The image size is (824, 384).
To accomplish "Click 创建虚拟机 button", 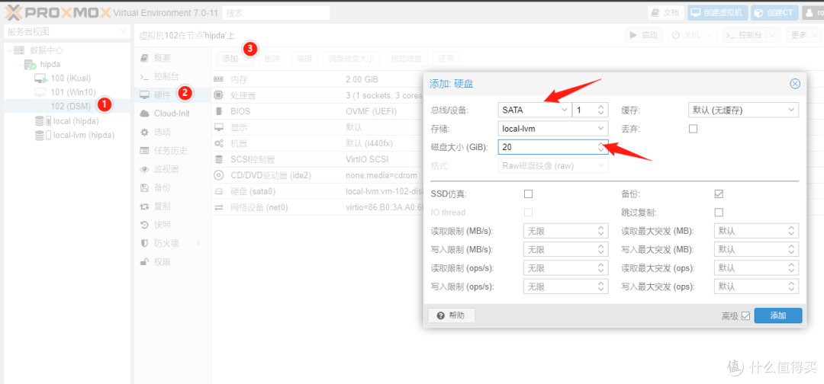I will pos(718,13).
